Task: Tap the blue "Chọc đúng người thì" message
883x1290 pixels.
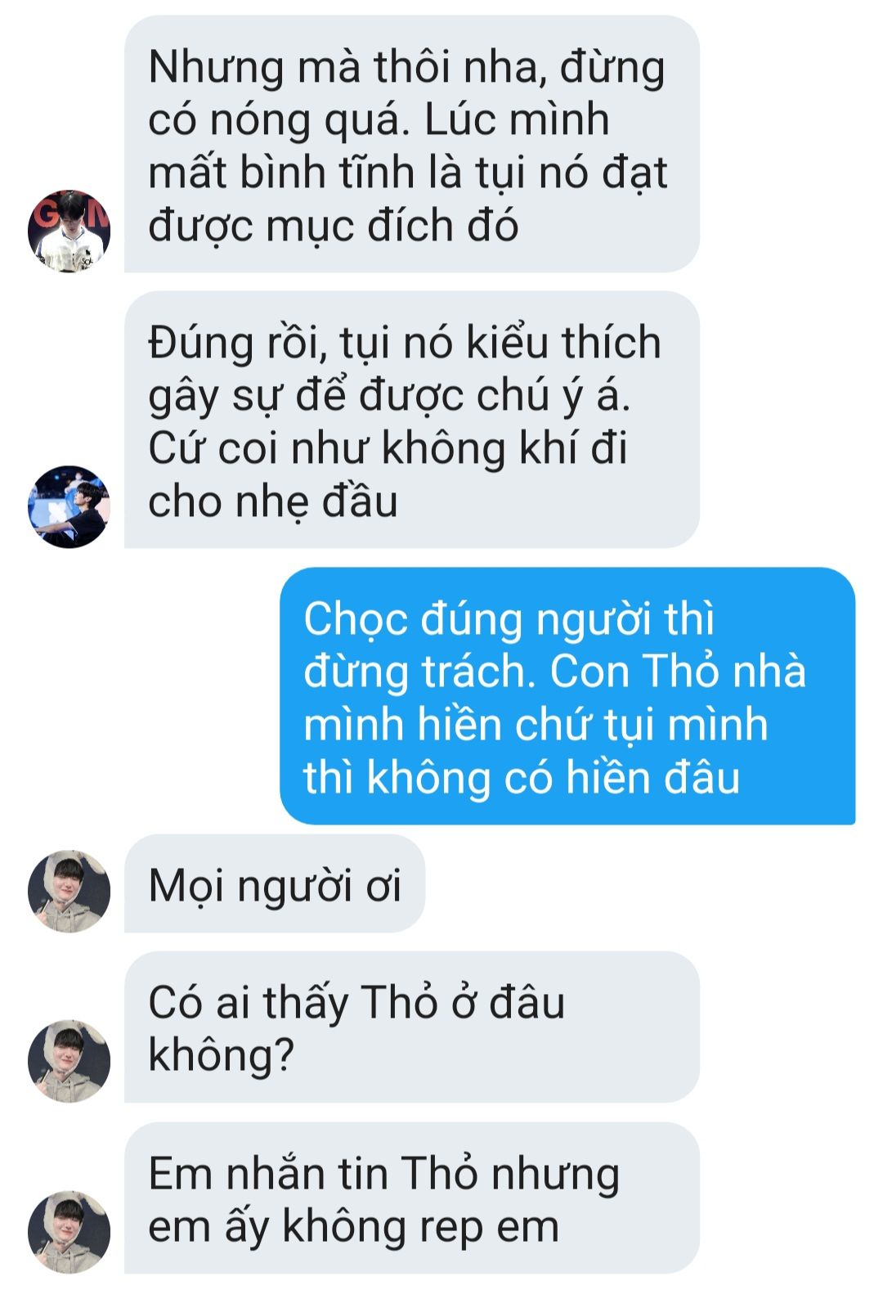Action: coord(567,696)
